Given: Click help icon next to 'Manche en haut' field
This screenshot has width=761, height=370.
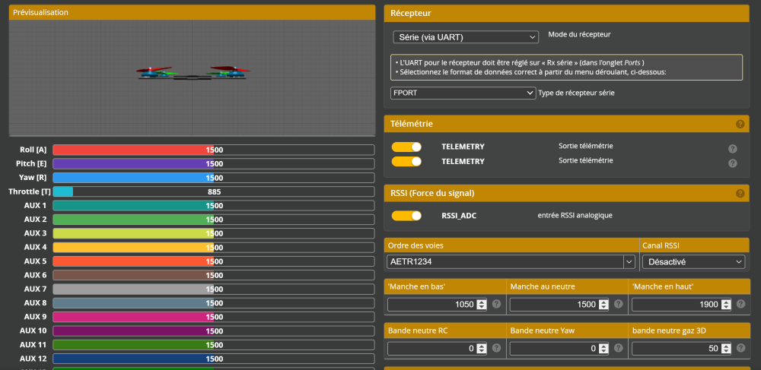Looking at the screenshot, I should (740, 304).
